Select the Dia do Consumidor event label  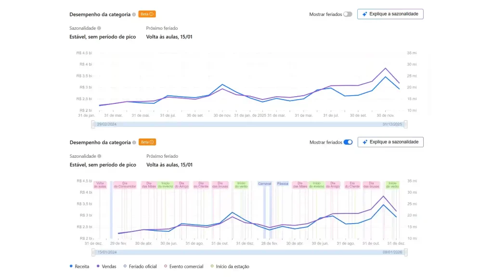[125, 185]
